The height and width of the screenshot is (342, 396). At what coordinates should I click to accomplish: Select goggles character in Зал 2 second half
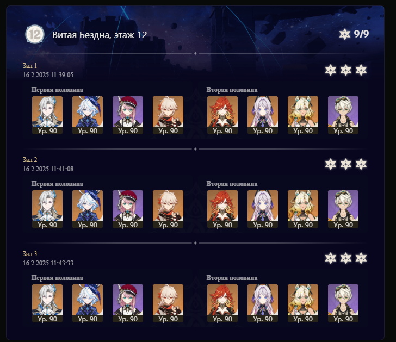tap(343, 209)
